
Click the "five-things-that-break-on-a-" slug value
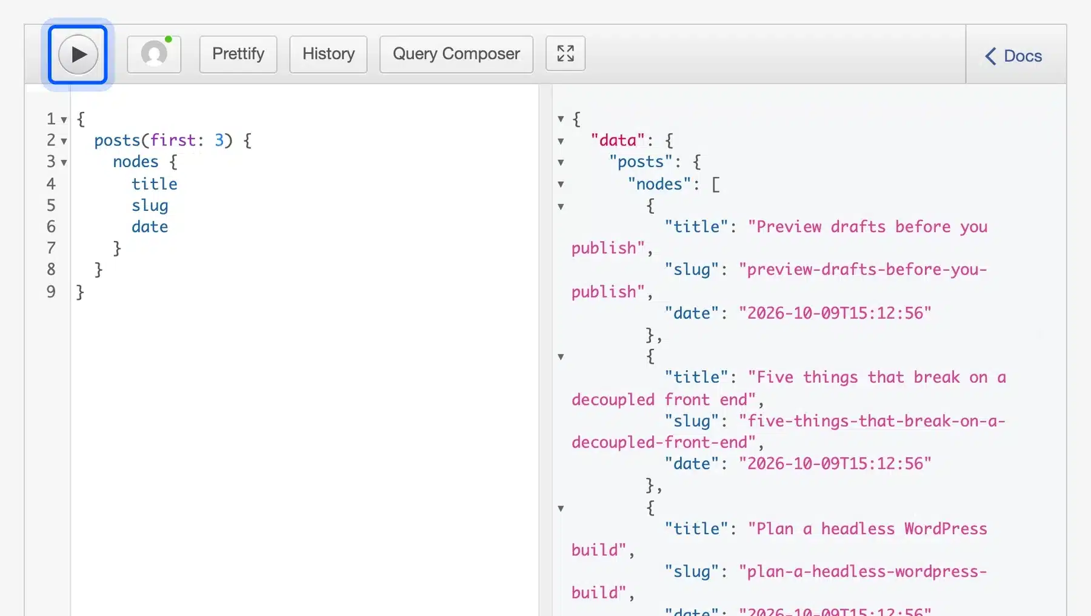pos(872,421)
